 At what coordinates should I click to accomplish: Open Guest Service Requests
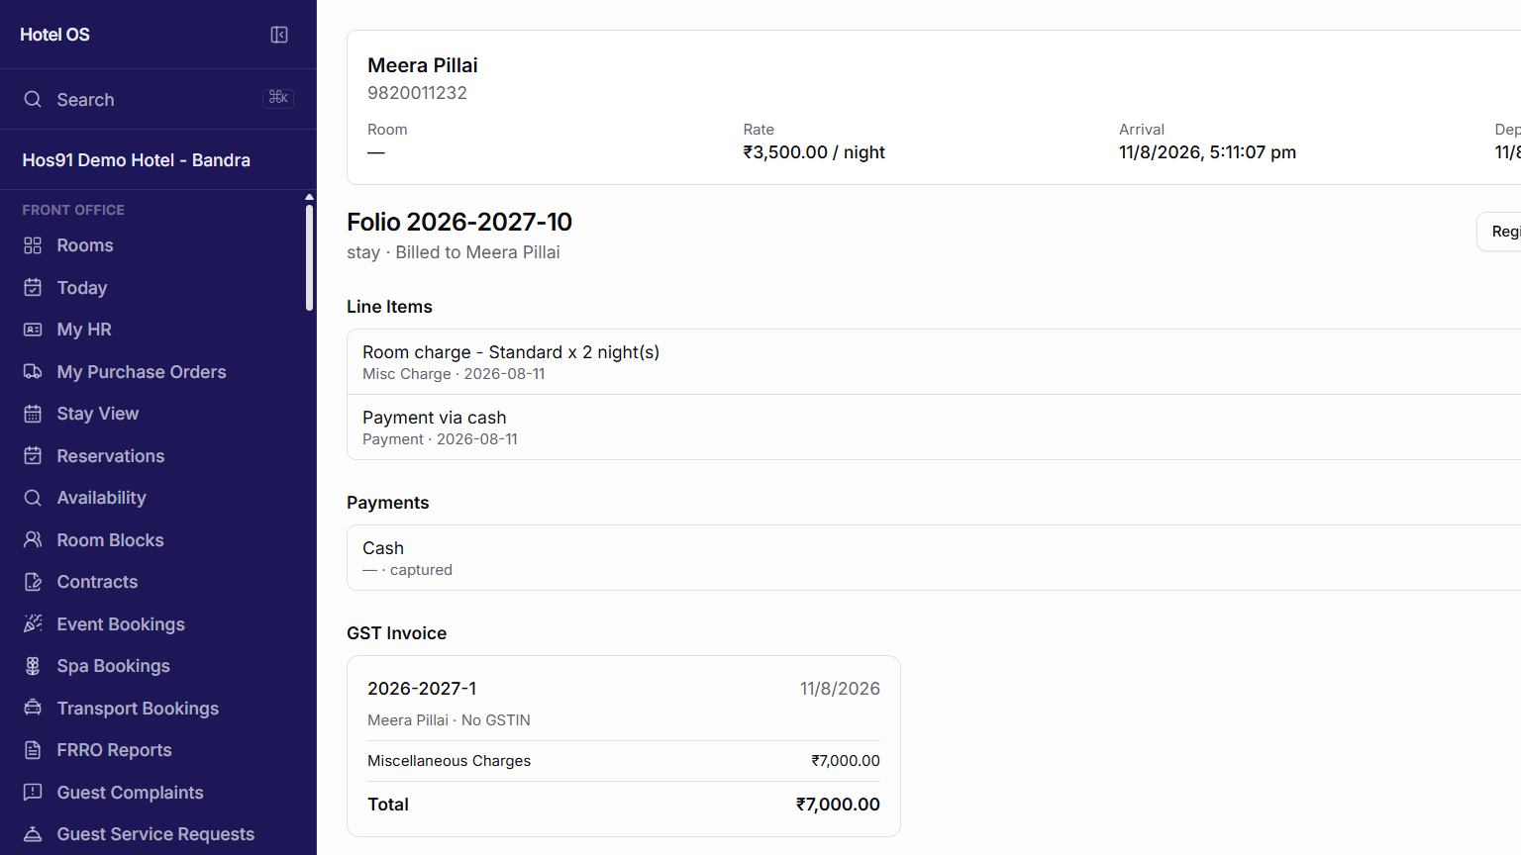(x=154, y=834)
